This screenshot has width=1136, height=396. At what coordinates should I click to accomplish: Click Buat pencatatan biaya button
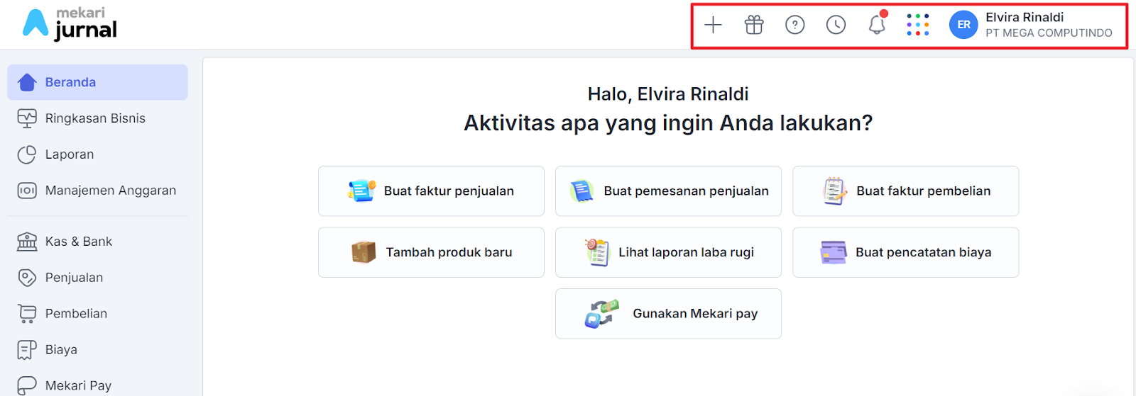pos(905,252)
